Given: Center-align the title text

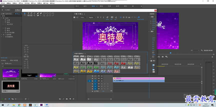Looking at the screenshot, I should 123,17.
